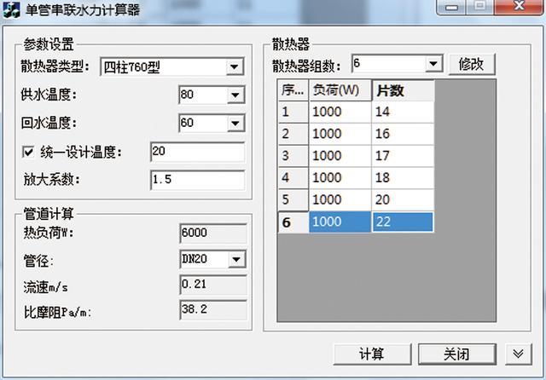Select row header 5 in radiator table
This screenshot has width=546, height=380.
pyautogui.click(x=293, y=199)
